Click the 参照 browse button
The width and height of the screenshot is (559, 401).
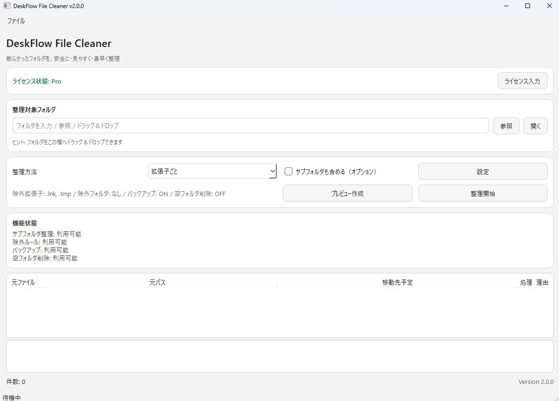pos(506,126)
